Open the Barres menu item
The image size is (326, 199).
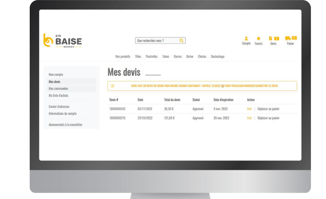click(177, 56)
